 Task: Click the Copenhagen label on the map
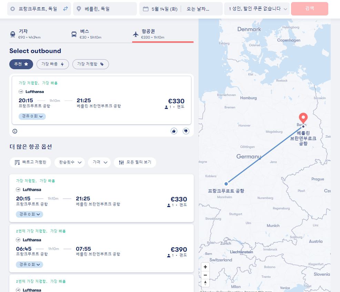(x=289, y=40)
